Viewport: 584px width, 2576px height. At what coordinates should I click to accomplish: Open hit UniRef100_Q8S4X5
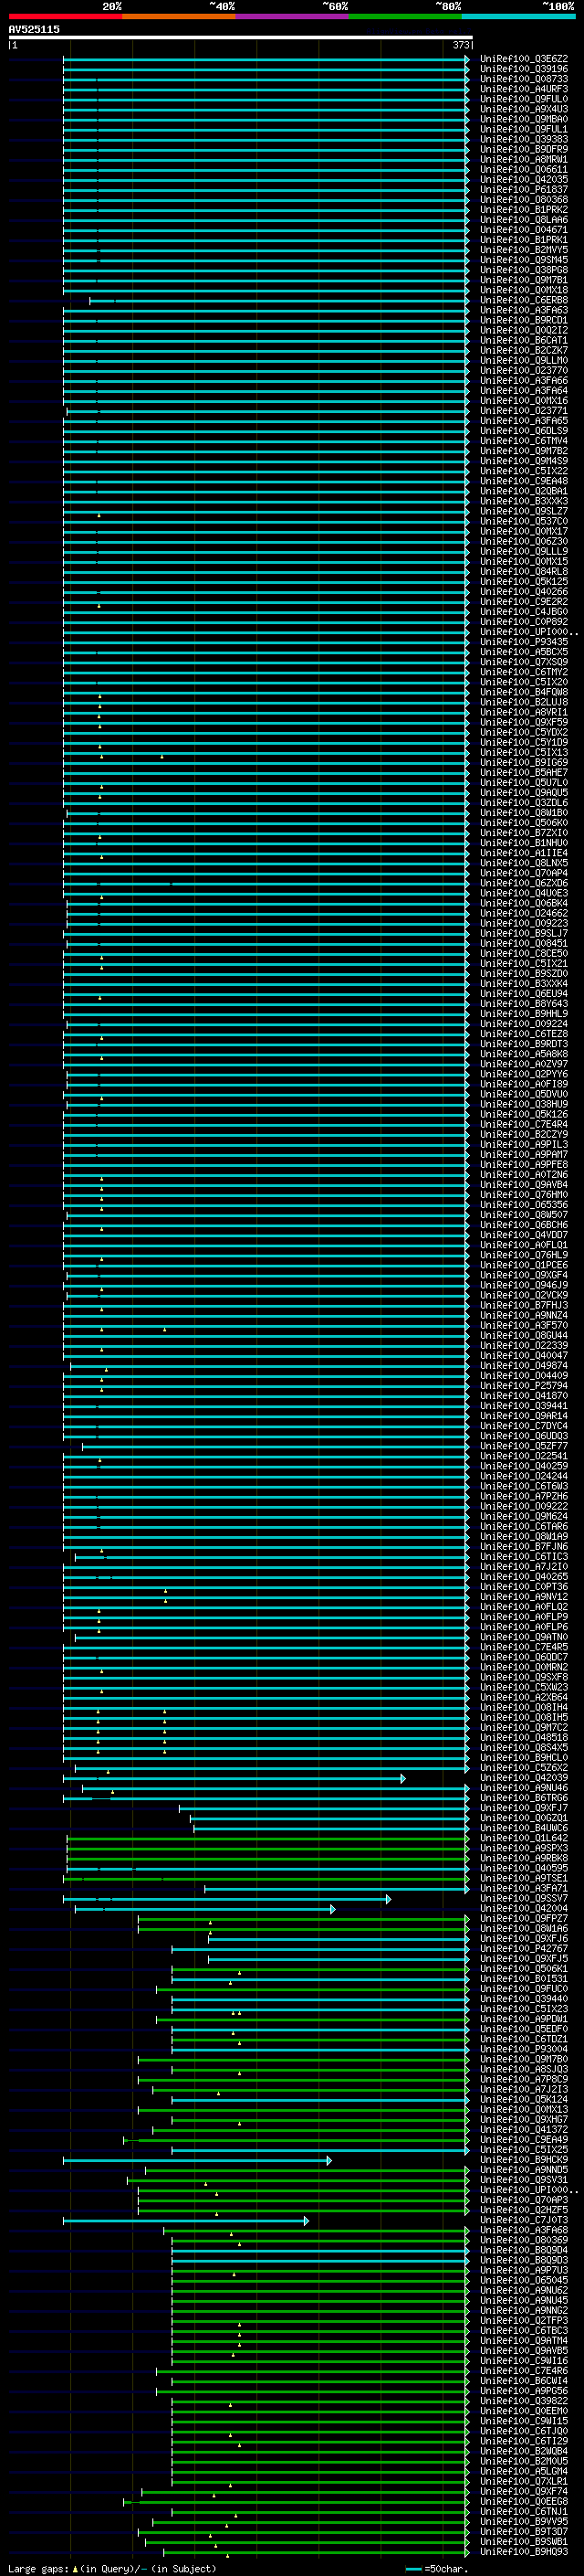click(x=524, y=1747)
